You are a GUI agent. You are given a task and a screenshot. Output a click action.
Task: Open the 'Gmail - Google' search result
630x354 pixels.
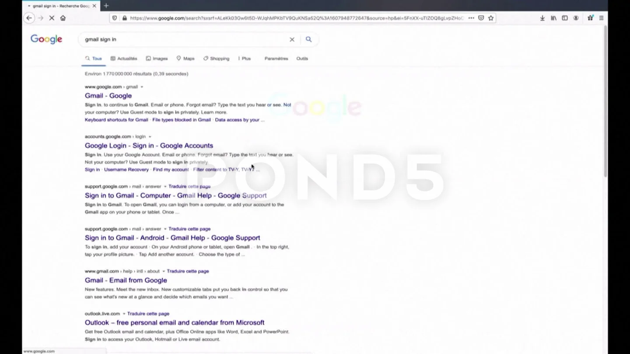pyautogui.click(x=108, y=96)
